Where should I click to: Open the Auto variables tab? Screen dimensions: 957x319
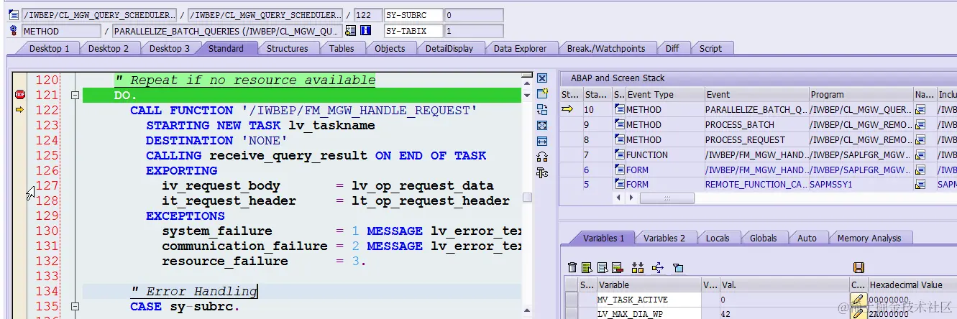(807, 238)
